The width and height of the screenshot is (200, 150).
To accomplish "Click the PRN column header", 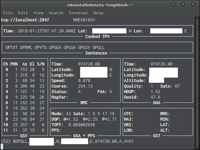I will 14,64.
